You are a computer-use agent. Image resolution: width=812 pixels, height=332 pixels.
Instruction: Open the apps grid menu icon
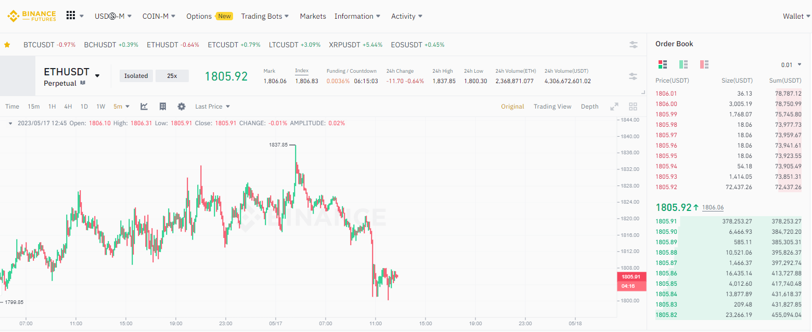click(x=71, y=16)
